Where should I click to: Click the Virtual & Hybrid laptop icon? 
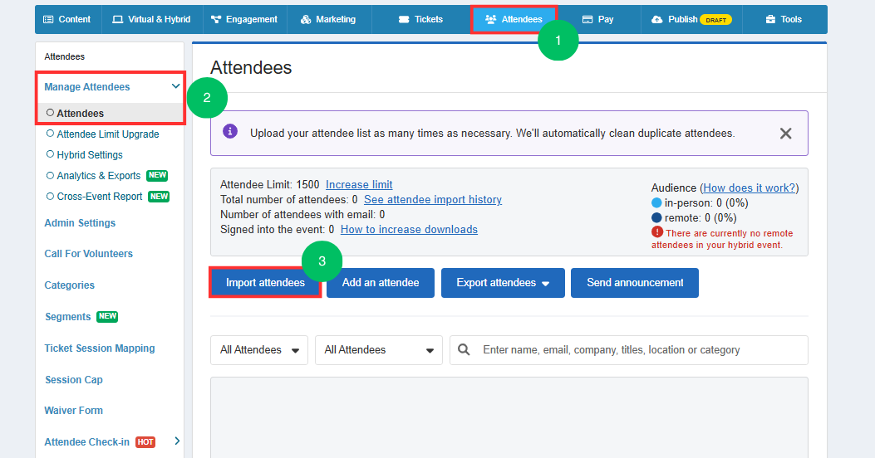117,20
